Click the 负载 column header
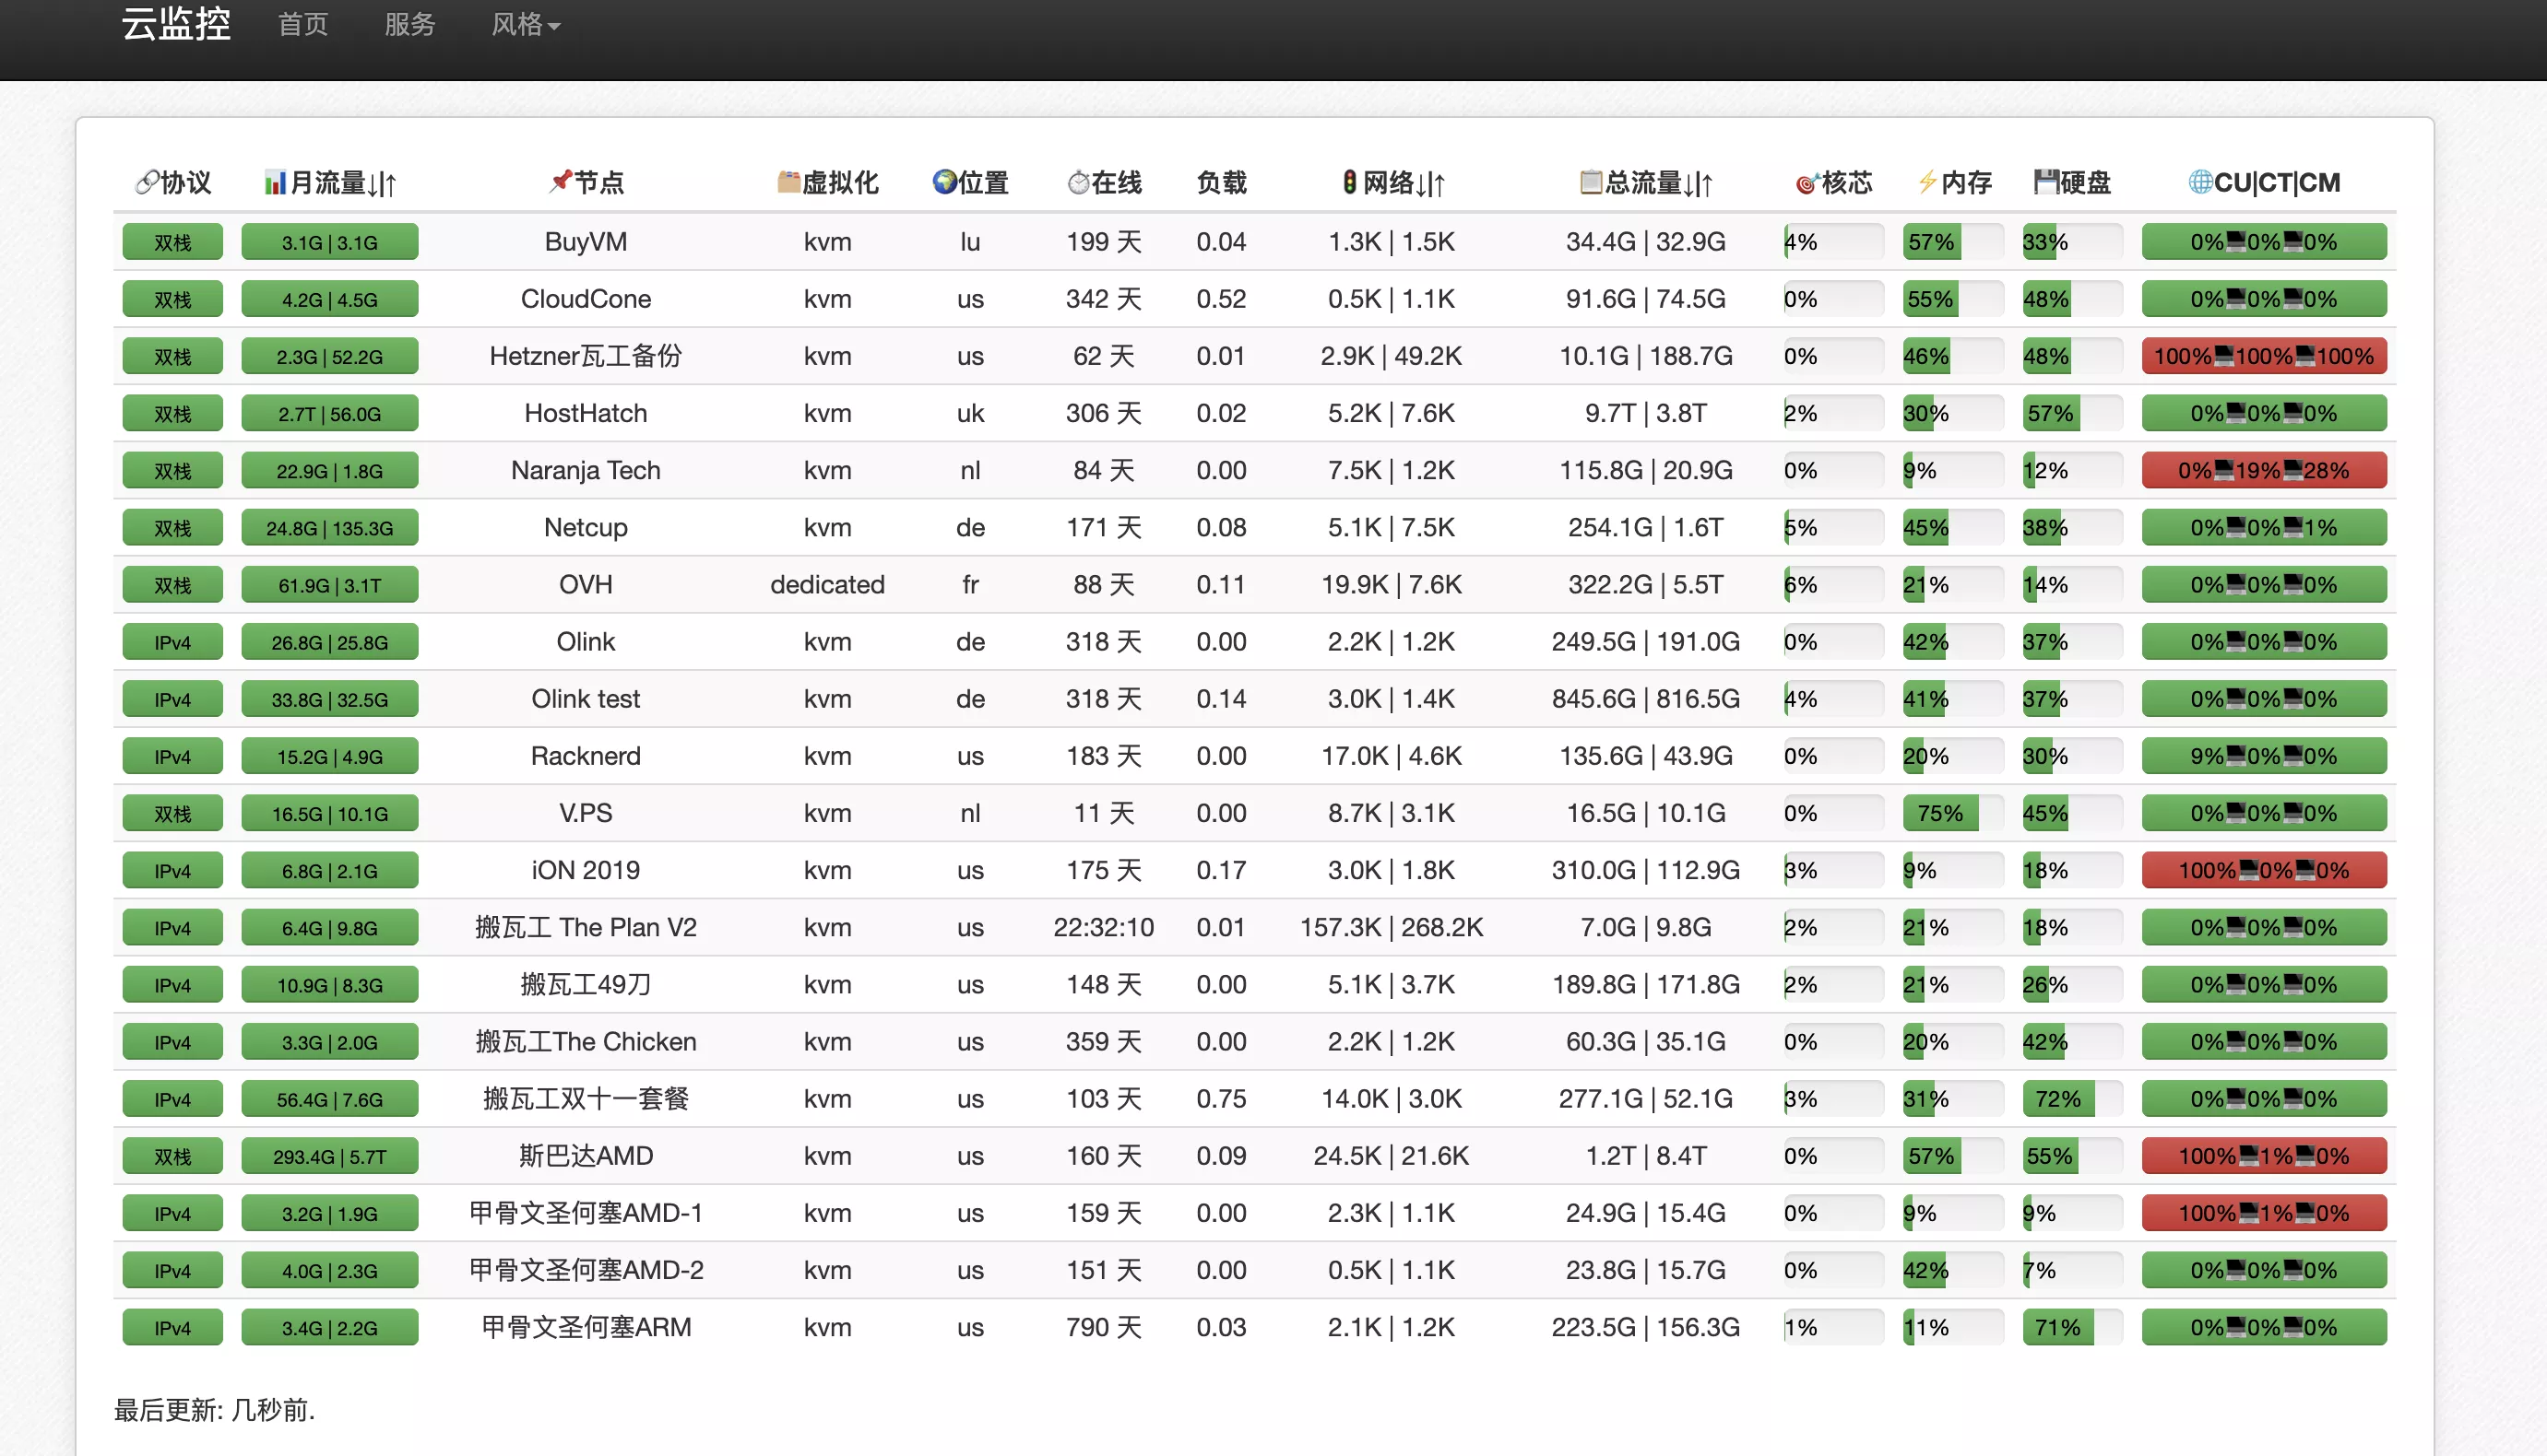The height and width of the screenshot is (1456, 2547). (1221, 182)
